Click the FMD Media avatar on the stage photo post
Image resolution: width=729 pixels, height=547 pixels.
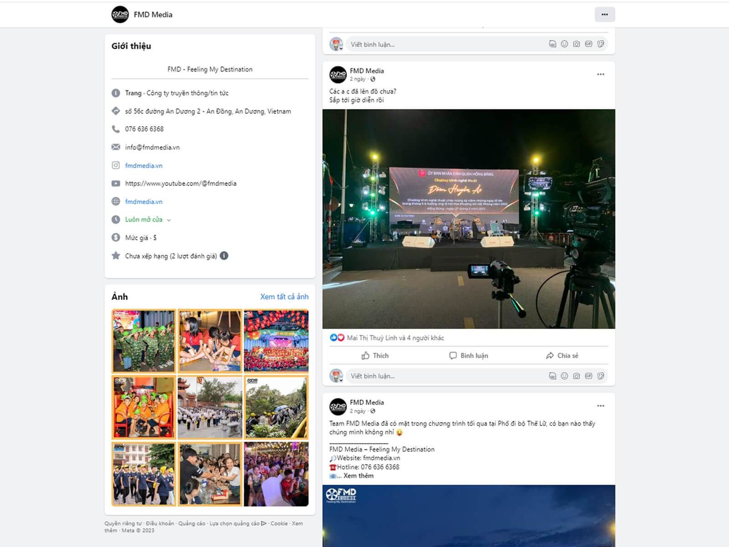[338, 75]
